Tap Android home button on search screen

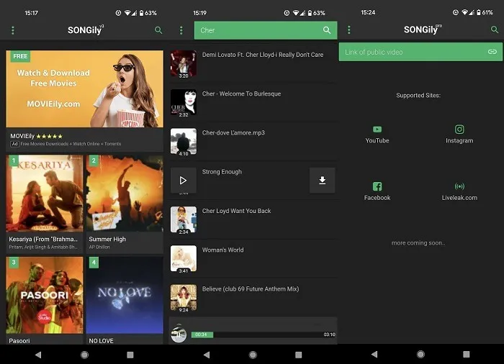(253, 355)
